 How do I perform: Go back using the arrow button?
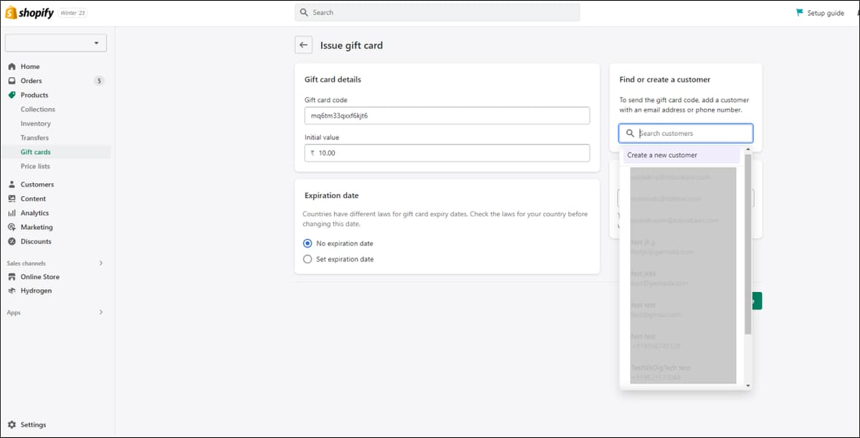pos(304,45)
